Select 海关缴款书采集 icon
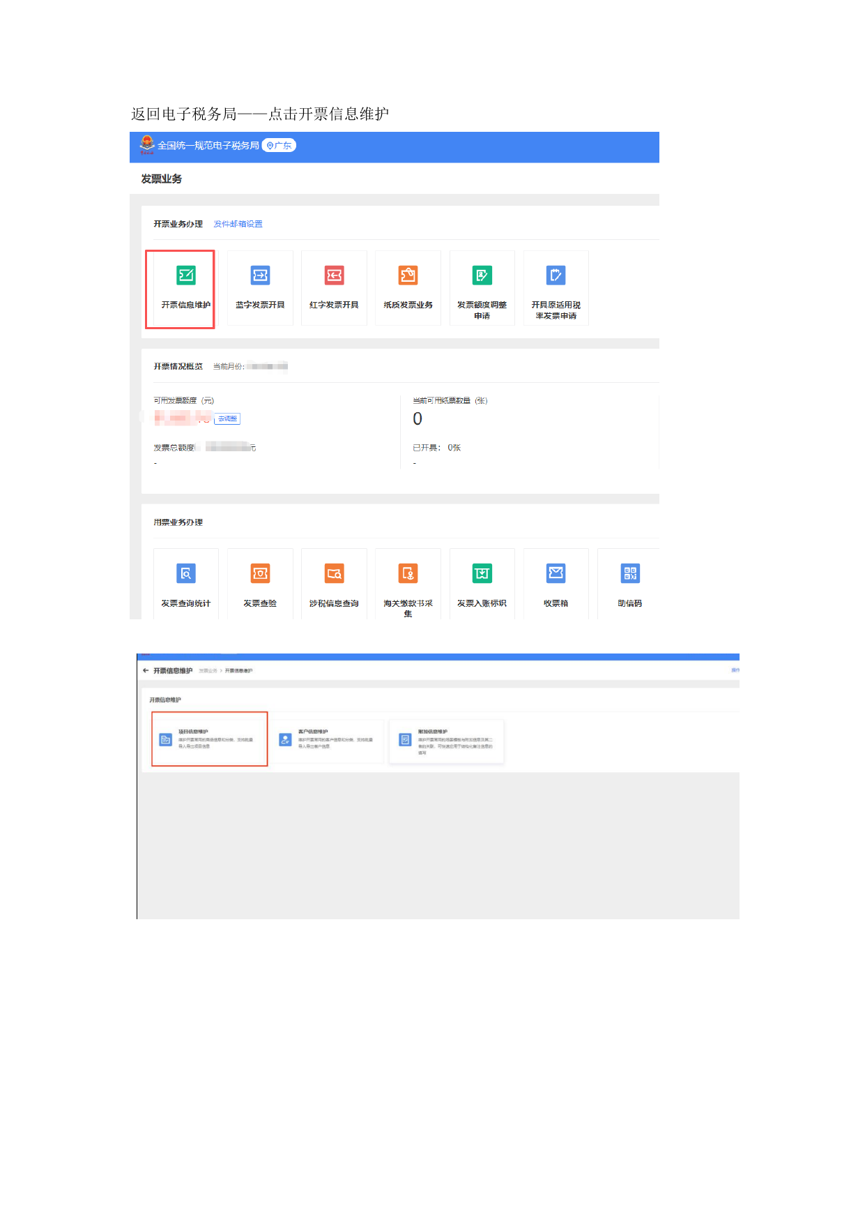The image size is (865, 1224). coord(408,574)
